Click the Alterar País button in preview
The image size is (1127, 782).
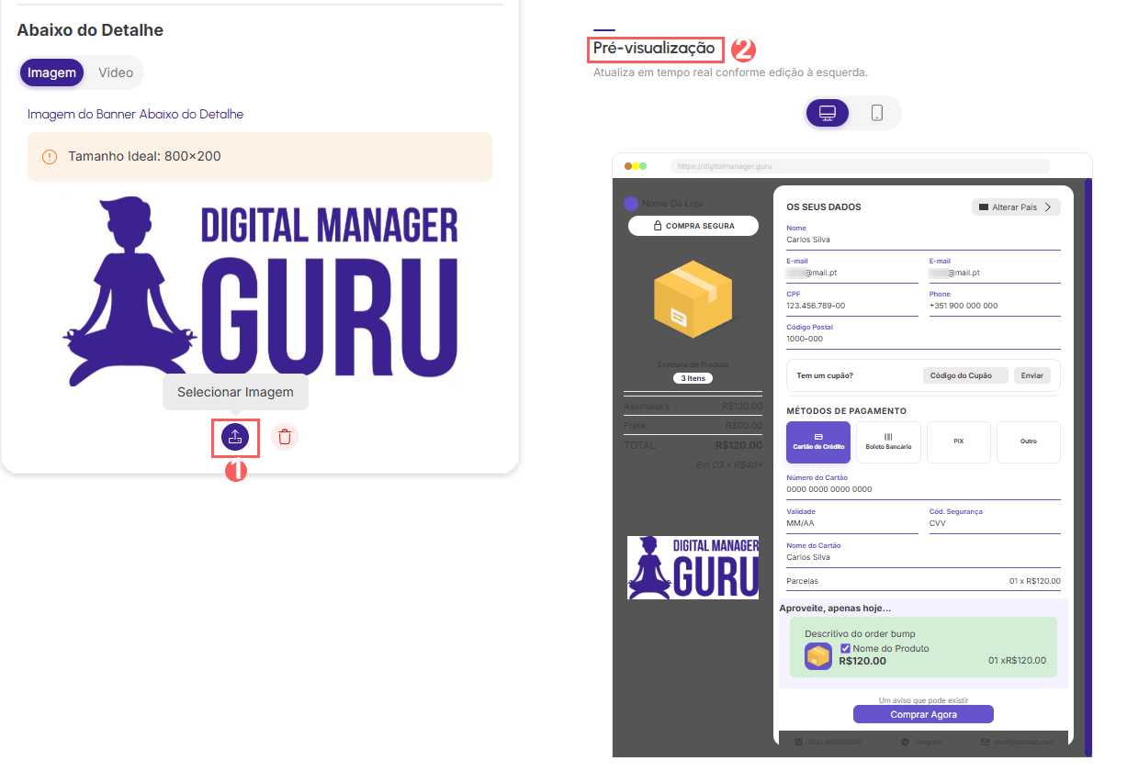point(1016,207)
